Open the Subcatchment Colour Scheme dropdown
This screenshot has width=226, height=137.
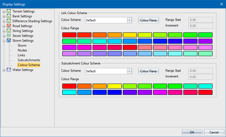129,71
